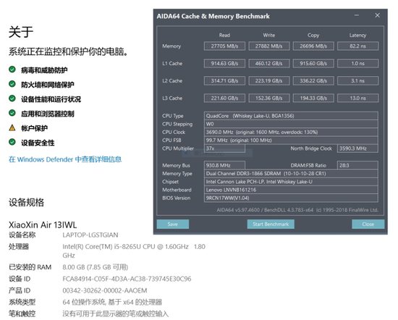Image resolution: width=398 pixels, height=320 pixels.
Task: Click Memory Read value 27705 MB/s
Action: coord(224,46)
